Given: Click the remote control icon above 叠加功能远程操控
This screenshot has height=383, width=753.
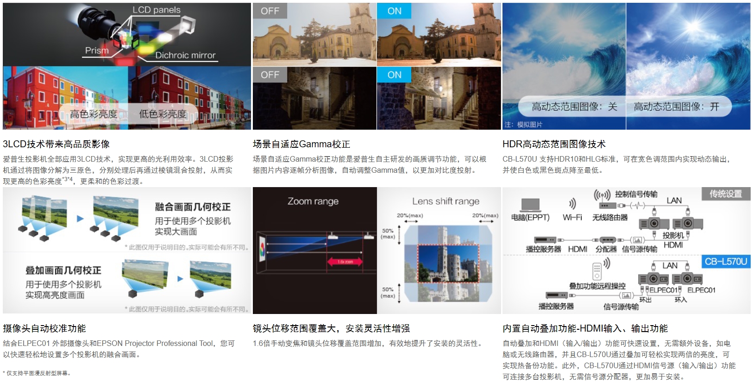Looking at the screenshot, I should coord(597,270).
